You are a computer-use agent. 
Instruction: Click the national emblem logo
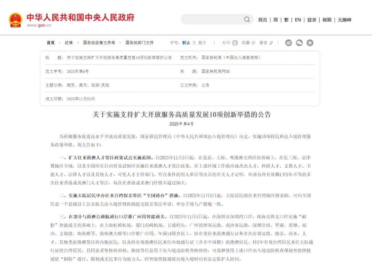[15, 20]
